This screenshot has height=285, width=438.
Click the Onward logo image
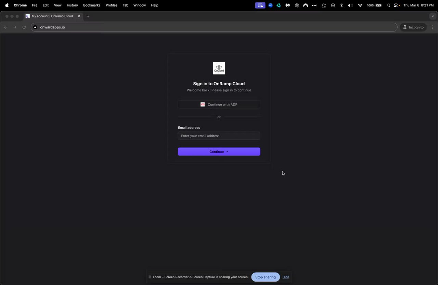[219, 68]
